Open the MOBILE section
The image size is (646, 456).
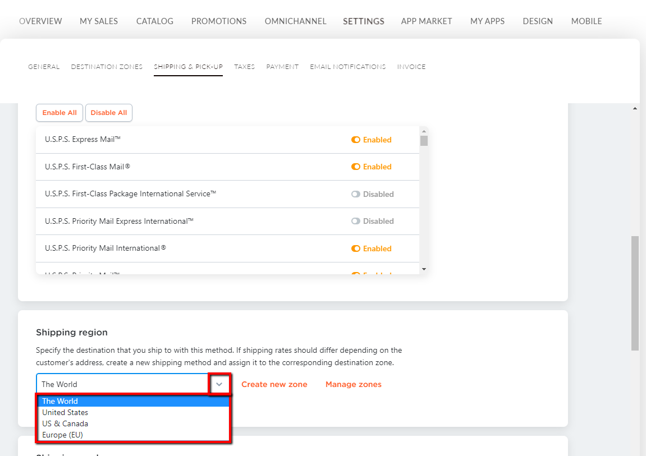pos(587,21)
